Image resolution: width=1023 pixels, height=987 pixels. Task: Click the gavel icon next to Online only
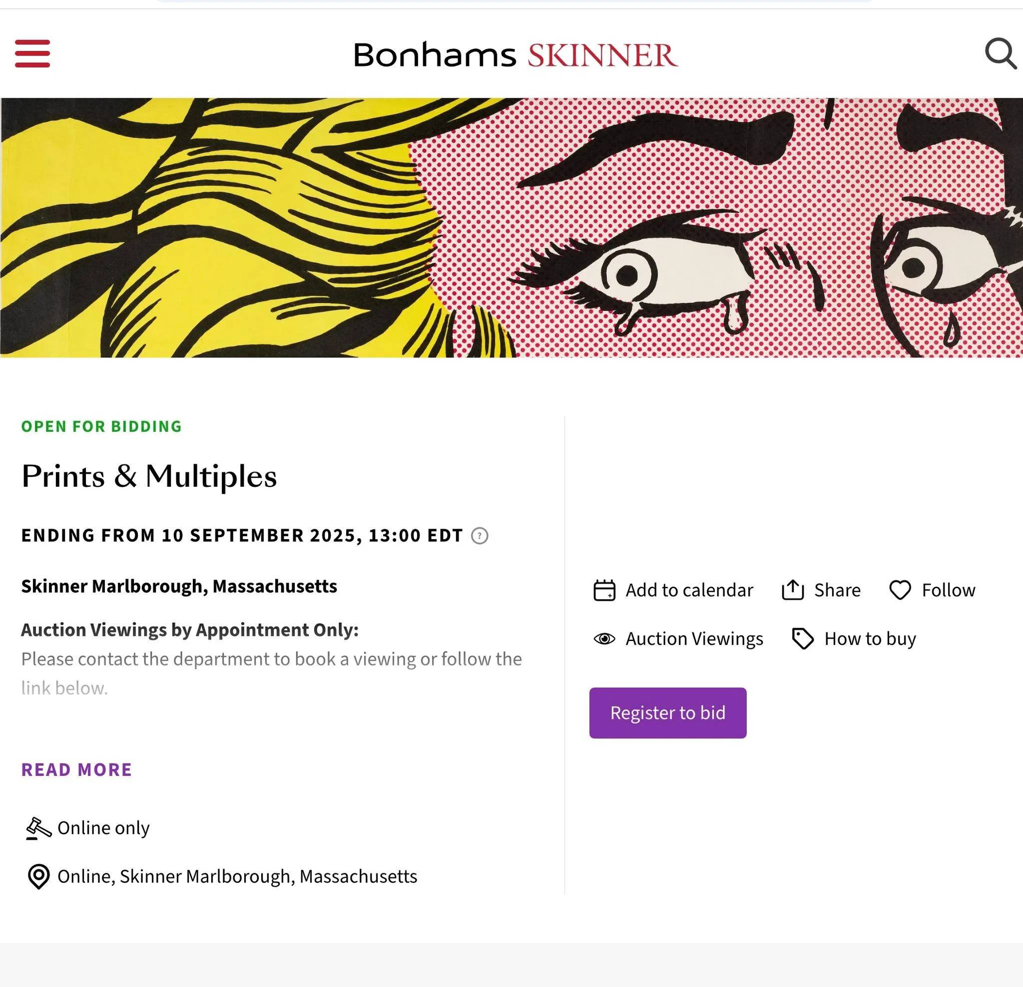coord(38,828)
